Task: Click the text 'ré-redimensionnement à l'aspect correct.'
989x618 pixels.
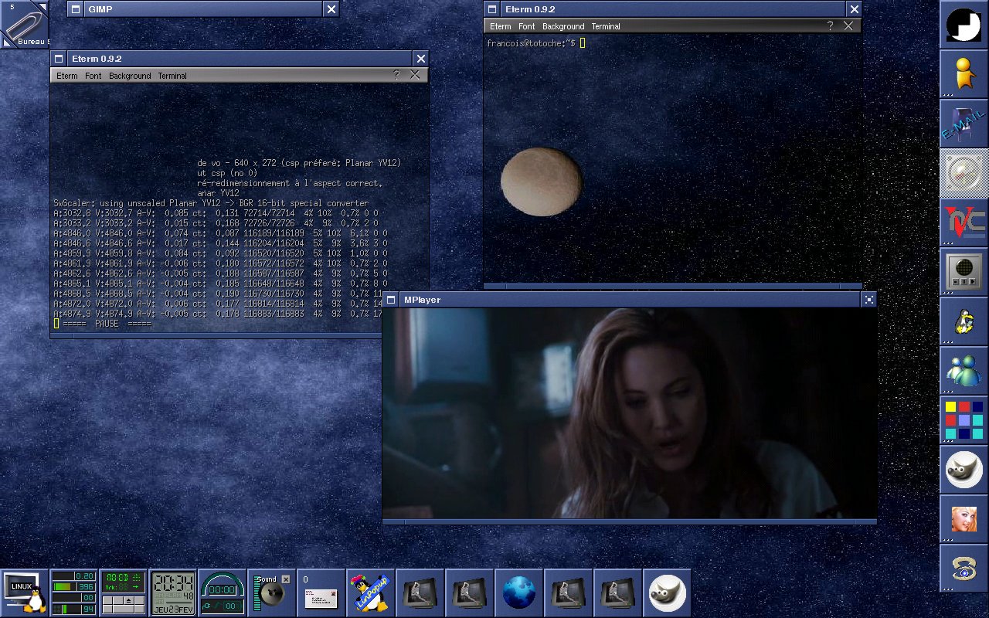Action: pos(290,183)
